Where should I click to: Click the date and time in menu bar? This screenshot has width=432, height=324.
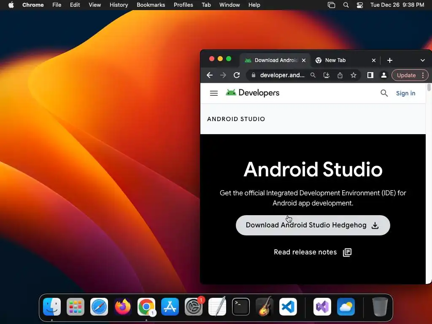coord(397,5)
